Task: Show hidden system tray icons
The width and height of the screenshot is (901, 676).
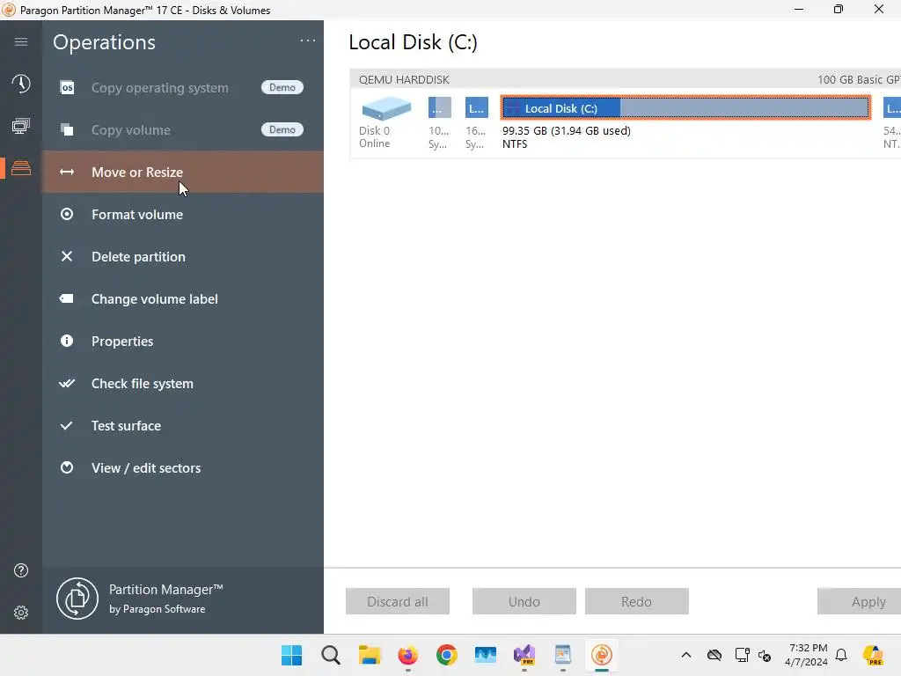Action: [x=686, y=655]
